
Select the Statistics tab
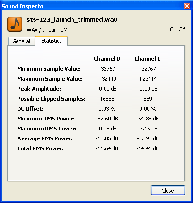click(52, 41)
